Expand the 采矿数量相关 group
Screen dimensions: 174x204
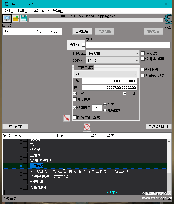(21, 171)
